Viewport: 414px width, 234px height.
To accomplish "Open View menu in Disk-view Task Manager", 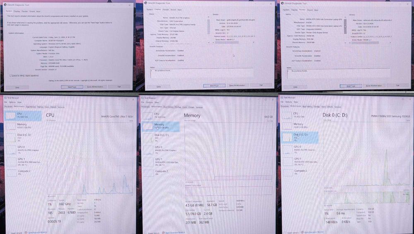I will coord(296,102).
